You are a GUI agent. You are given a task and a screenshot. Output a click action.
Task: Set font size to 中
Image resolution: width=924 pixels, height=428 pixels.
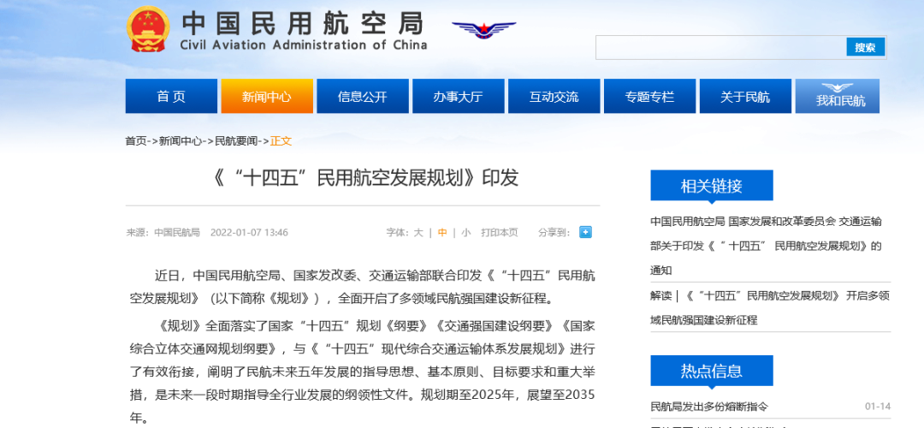coord(442,233)
